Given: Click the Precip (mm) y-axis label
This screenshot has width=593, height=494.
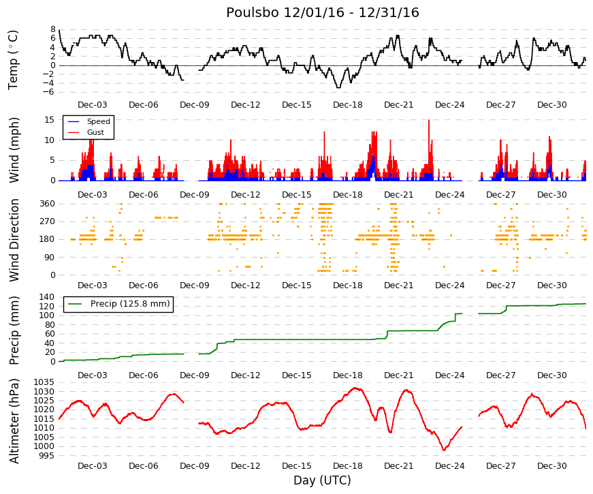Looking at the screenshot, I should (14, 330).
